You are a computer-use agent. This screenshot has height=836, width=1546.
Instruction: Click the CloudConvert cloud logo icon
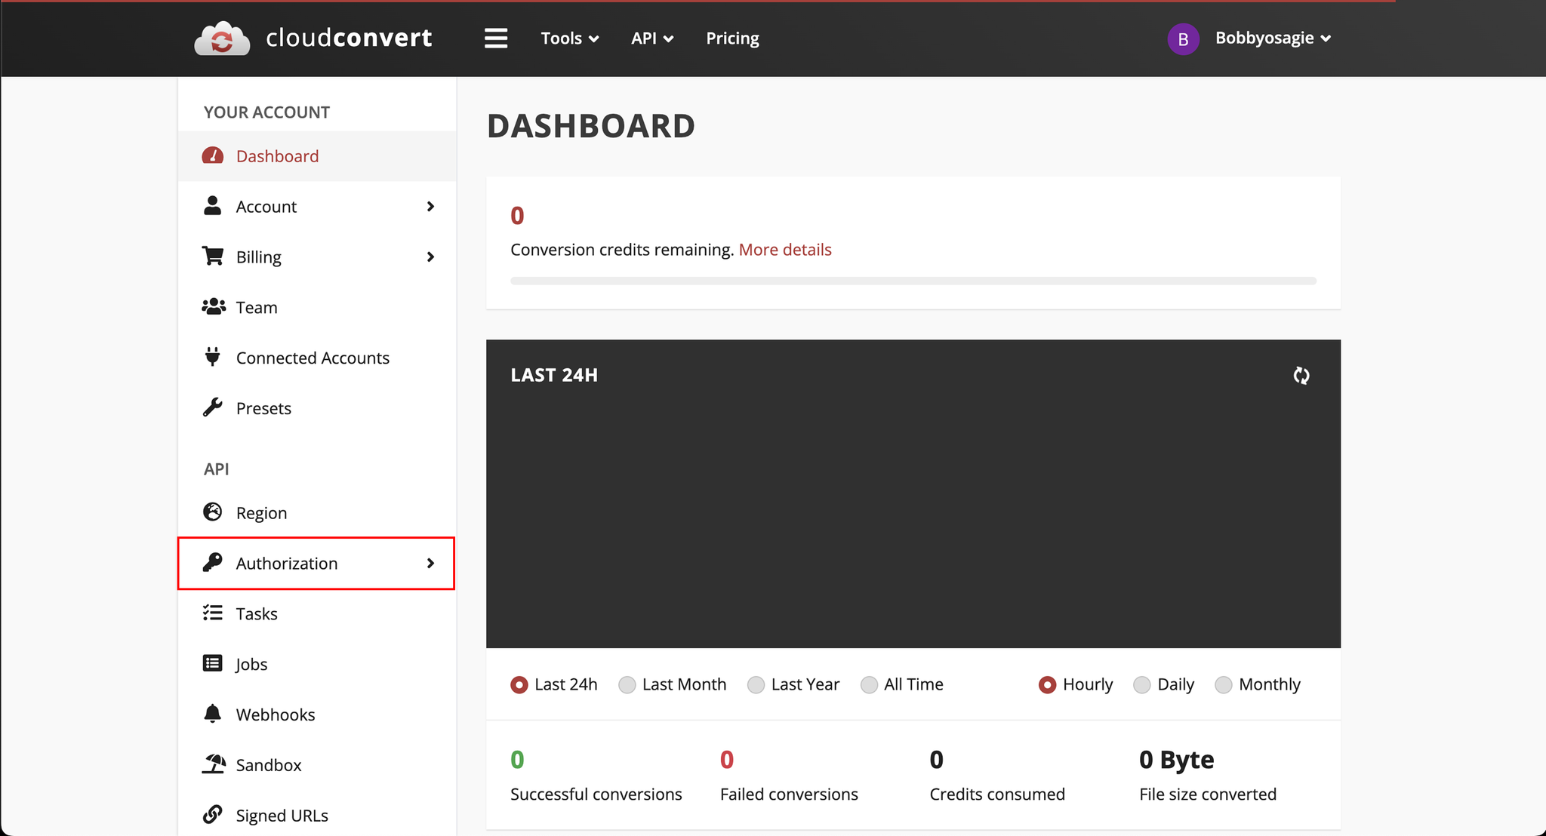222,38
